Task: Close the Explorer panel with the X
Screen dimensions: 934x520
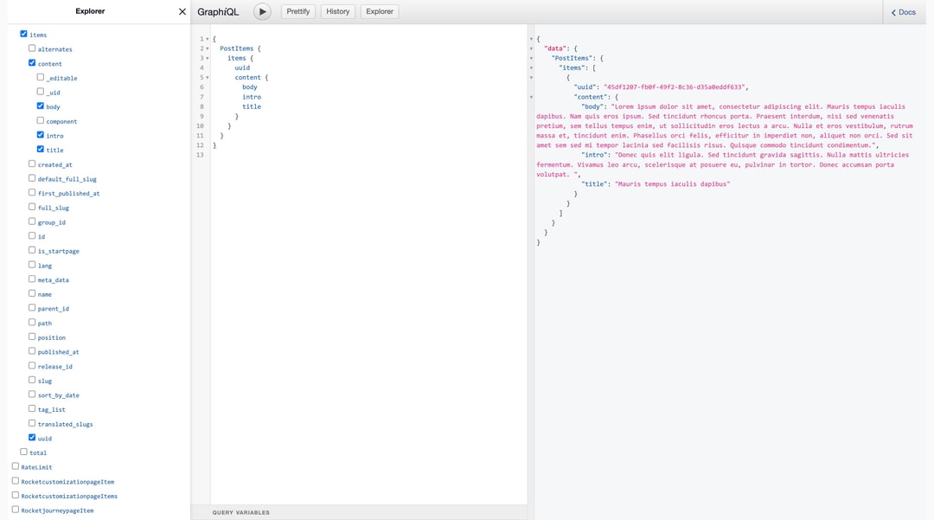Action: pos(182,11)
